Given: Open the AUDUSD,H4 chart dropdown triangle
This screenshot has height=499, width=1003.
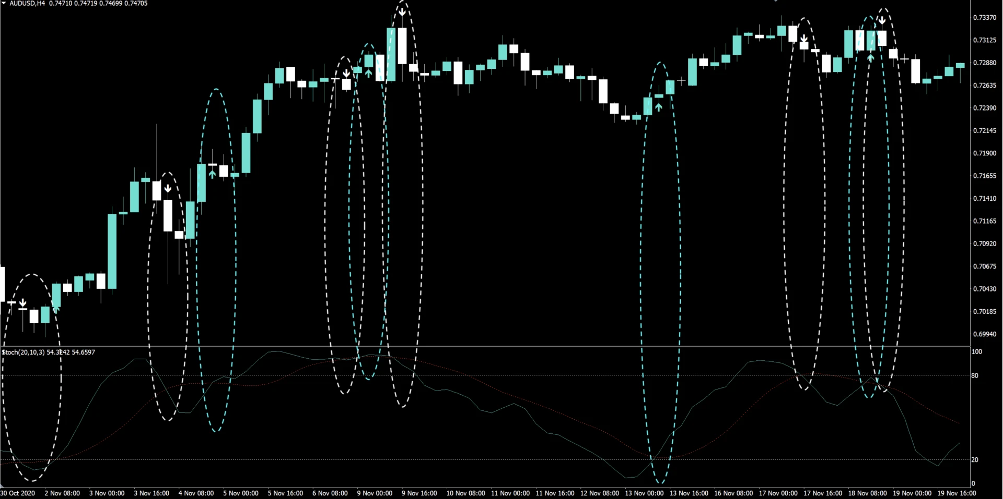Looking at the screenshot, I should (4, 3).
